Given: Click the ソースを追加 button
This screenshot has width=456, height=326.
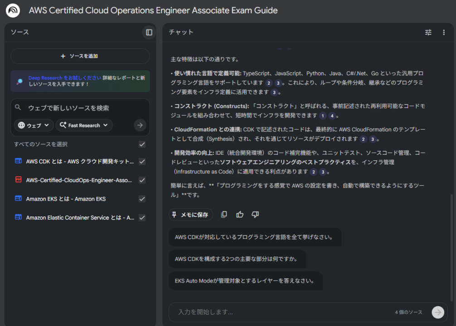Looking at the screenshot, I should click(80, 56).
